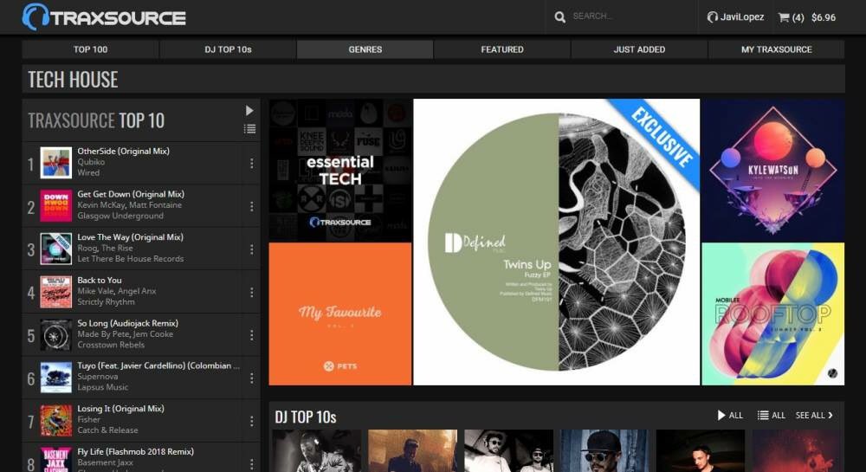Click the search magnifier icon
The height and width of the screenshot is (472, 866).
[560, 17]
